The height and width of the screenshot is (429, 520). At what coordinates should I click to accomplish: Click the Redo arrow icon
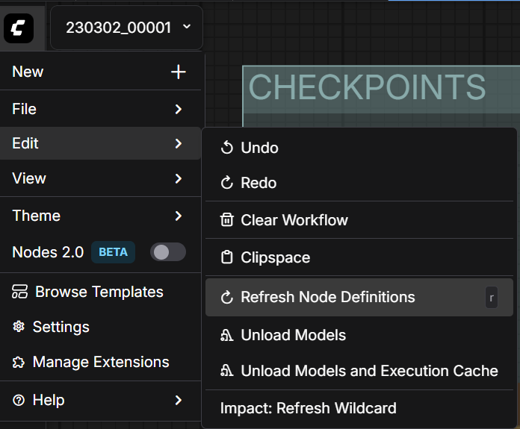(x=227, y=183)
